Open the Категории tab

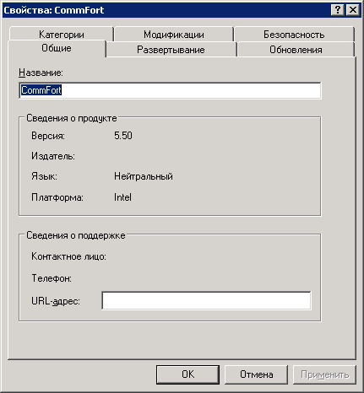click(x=62, y=35)
